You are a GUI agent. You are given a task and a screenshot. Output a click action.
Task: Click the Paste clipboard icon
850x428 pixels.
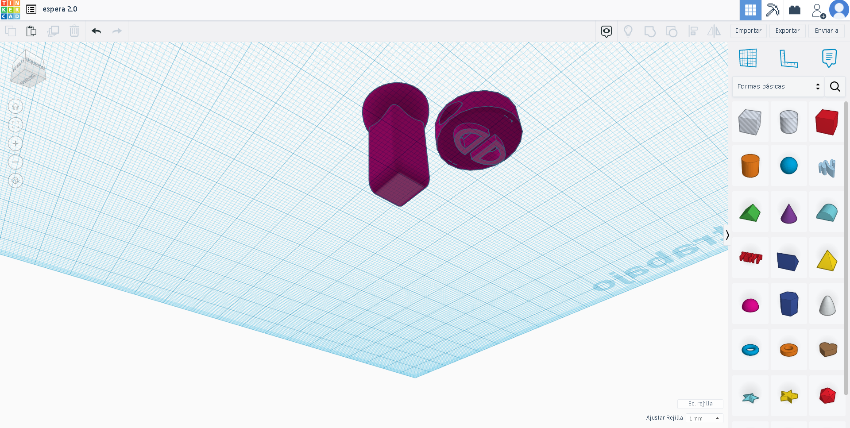(x=31, y=31)
